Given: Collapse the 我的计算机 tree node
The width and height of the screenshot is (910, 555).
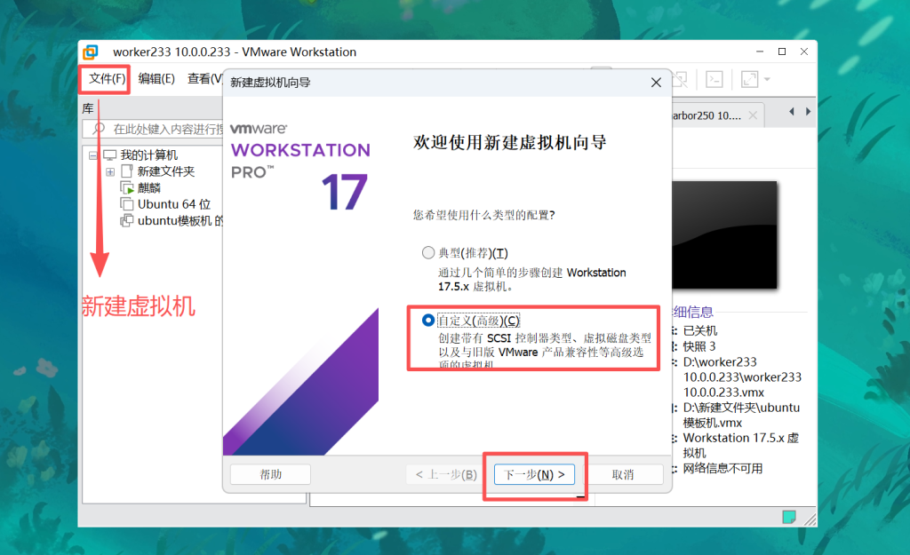Looking at the screenshot, I should point(93,155).
